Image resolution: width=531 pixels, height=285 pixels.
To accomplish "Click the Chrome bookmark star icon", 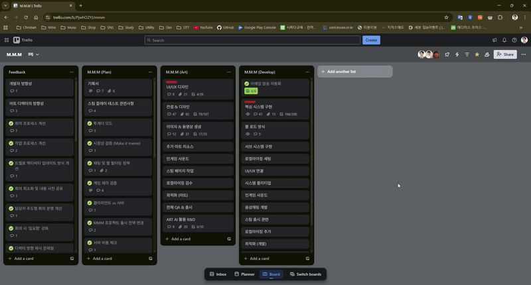I will pos(446,17).
